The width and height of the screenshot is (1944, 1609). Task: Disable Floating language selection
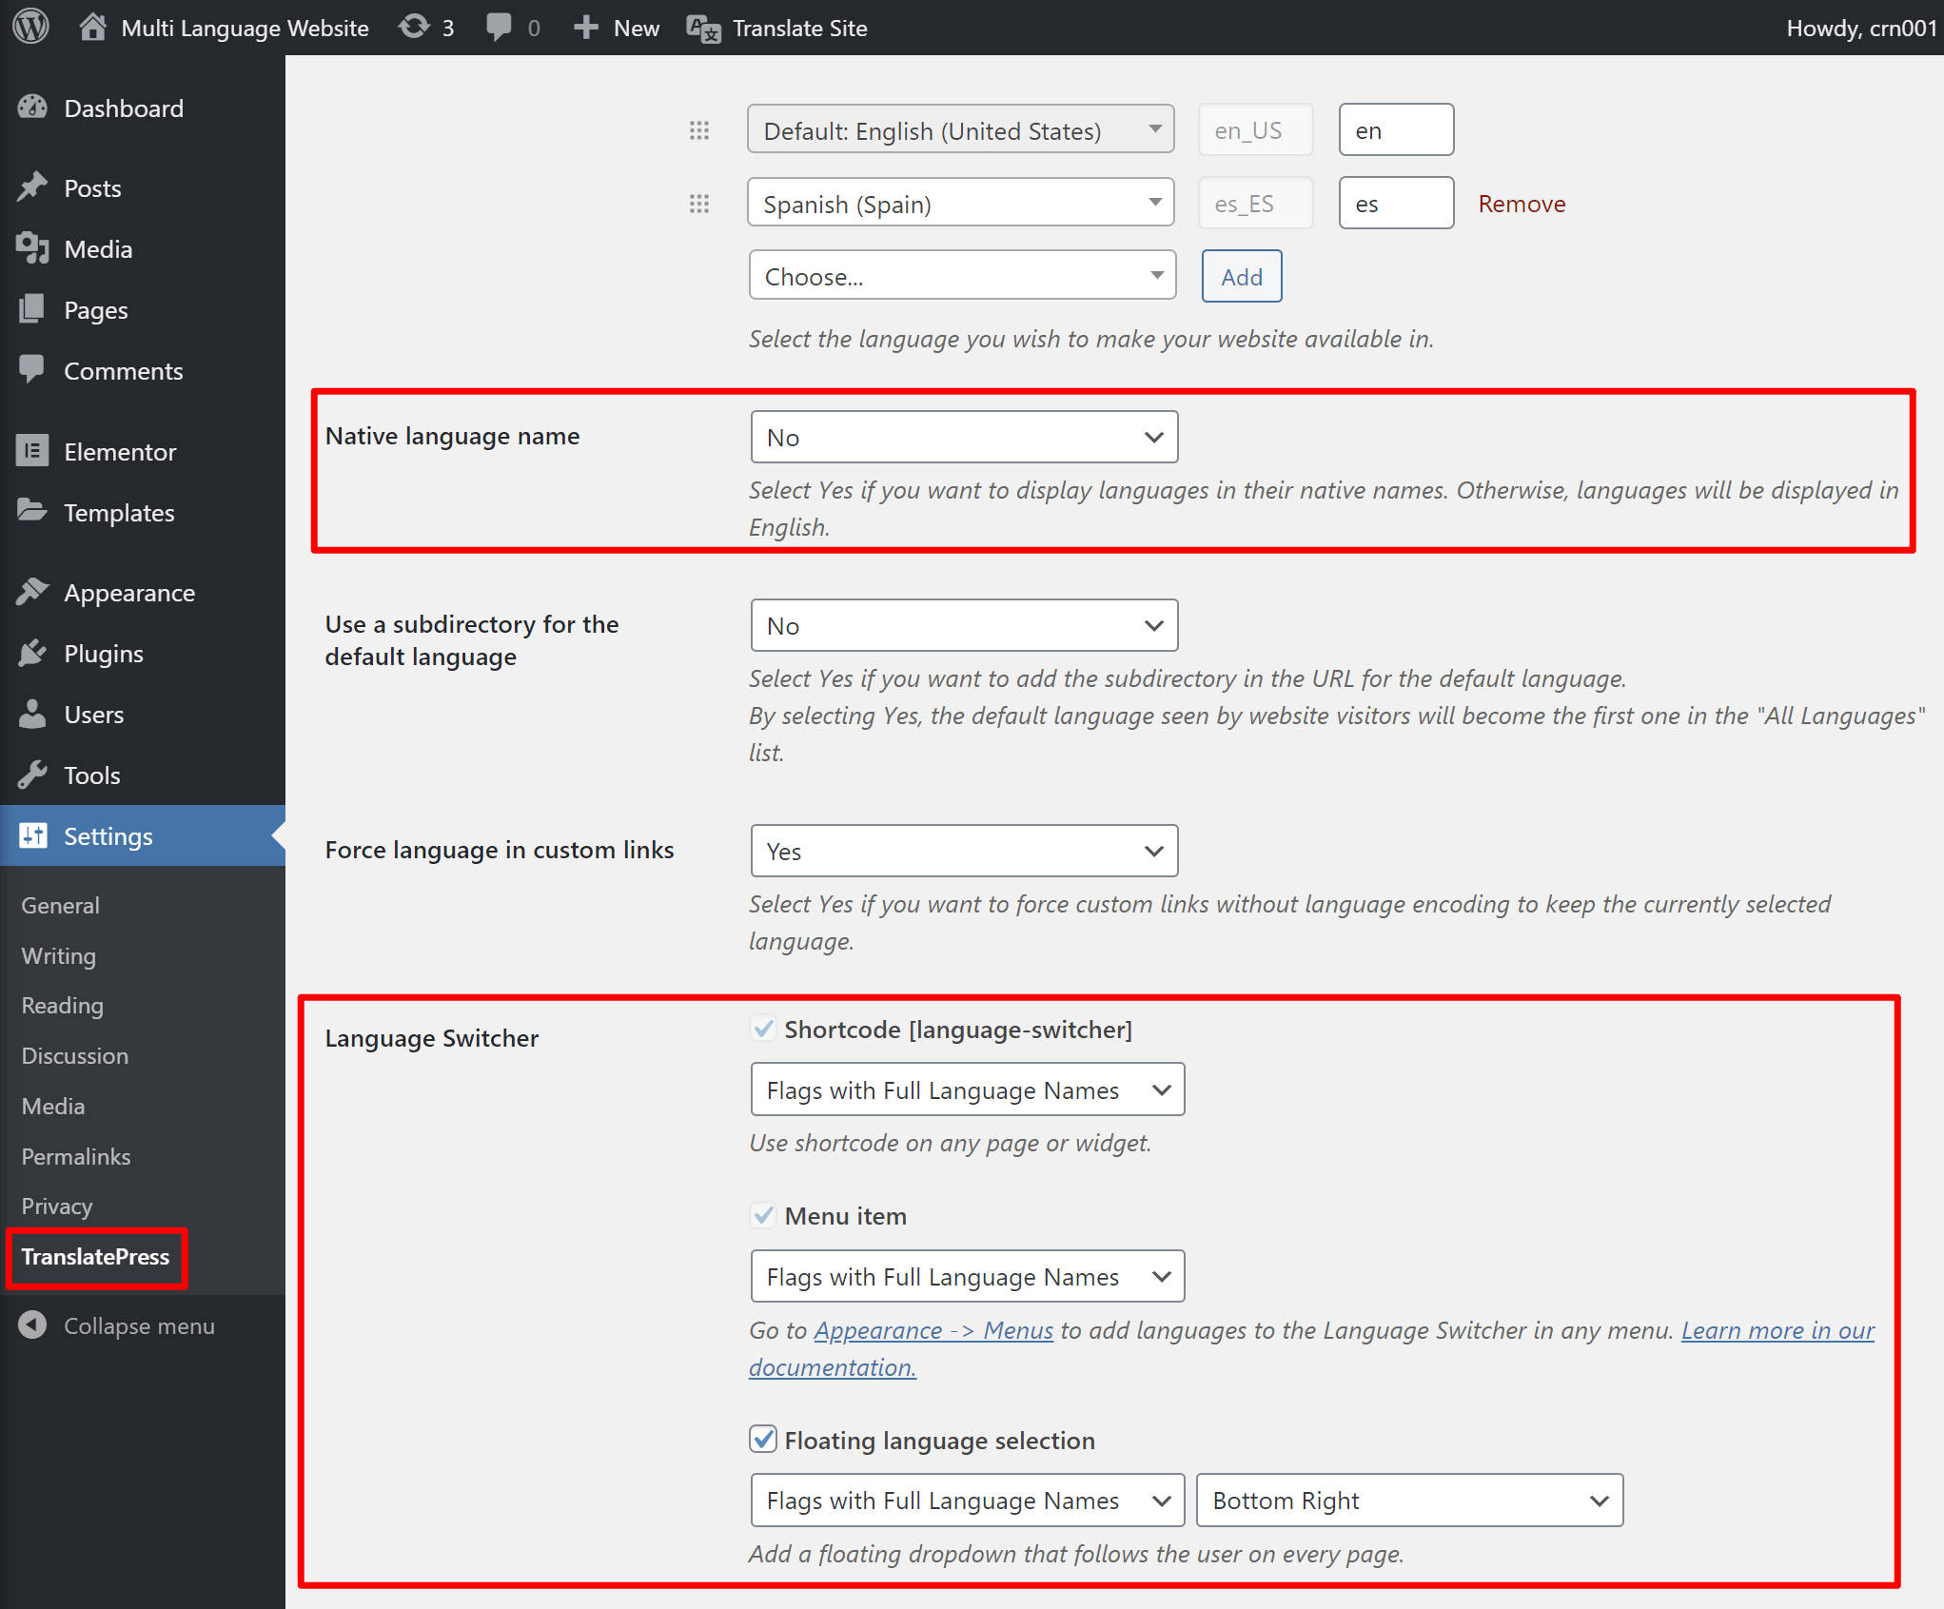tap(763, 1440)
